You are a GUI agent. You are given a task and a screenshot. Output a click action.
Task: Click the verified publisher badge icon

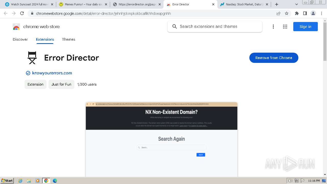(28, 73)
